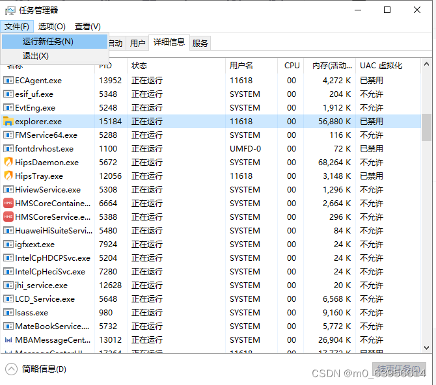Open the 选项(O) menu

(51, 27)
